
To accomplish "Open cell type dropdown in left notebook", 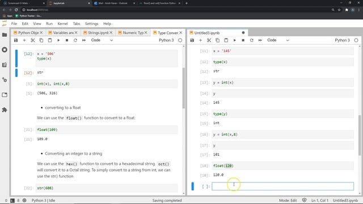I will (102, 40).
